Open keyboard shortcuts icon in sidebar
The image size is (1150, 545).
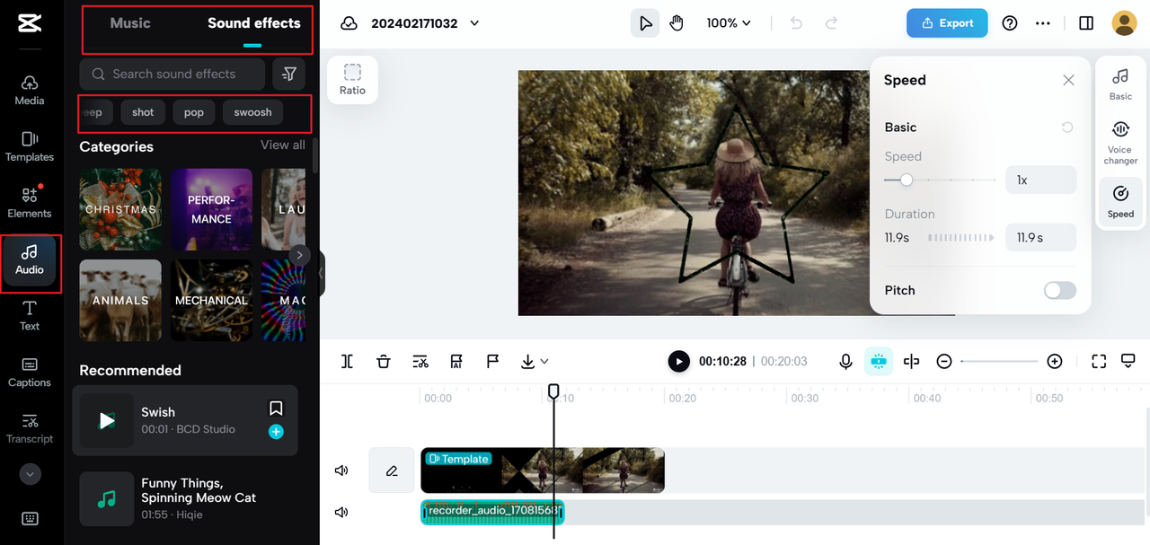click(x=30, y=518)
